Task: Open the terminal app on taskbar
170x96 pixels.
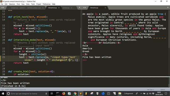Action: (x=58, y=94)
